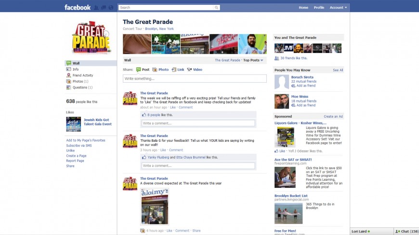Open notifications globe icon

[x=111, y=8]
